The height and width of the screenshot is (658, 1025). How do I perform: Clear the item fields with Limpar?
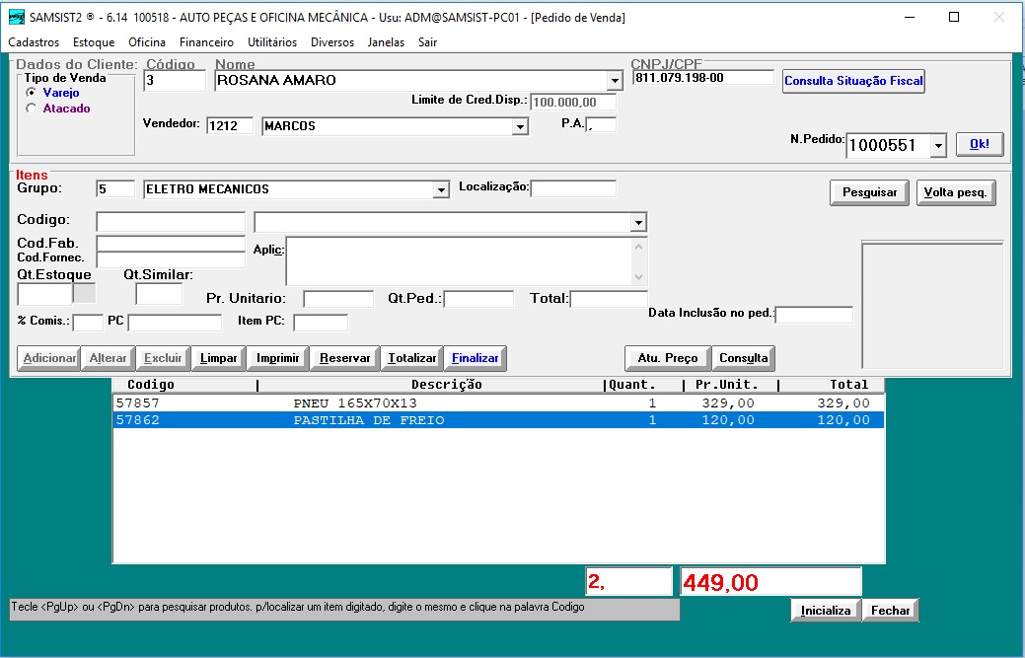(x=218, y=358)
